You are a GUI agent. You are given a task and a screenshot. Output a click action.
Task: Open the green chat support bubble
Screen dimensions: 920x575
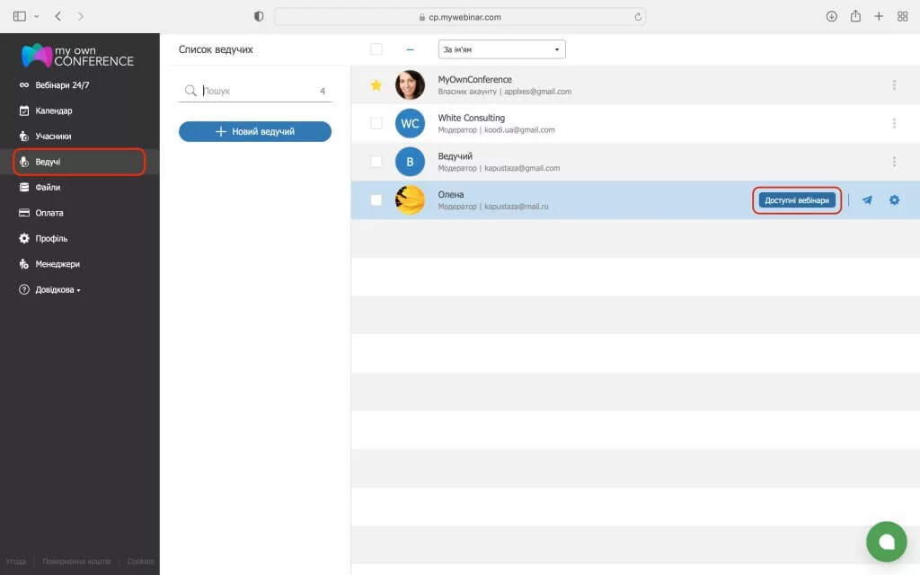tap(886, 541)
